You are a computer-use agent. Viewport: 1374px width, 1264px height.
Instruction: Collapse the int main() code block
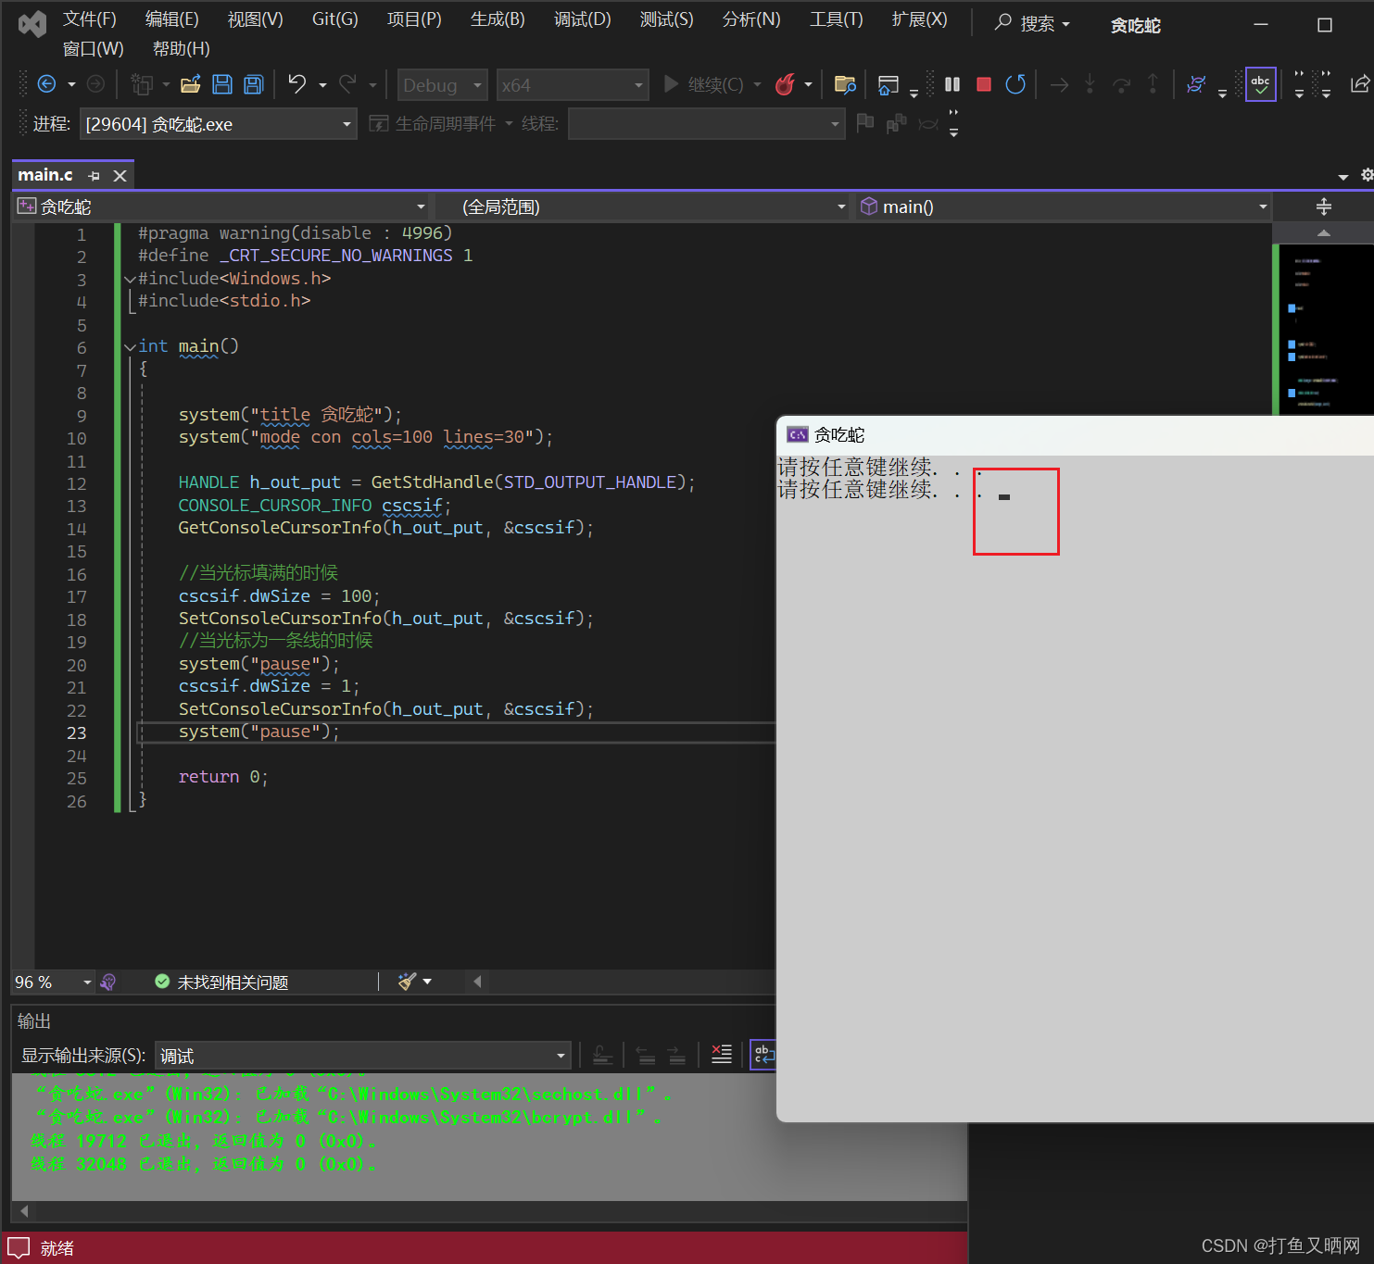tap(130, 347)
